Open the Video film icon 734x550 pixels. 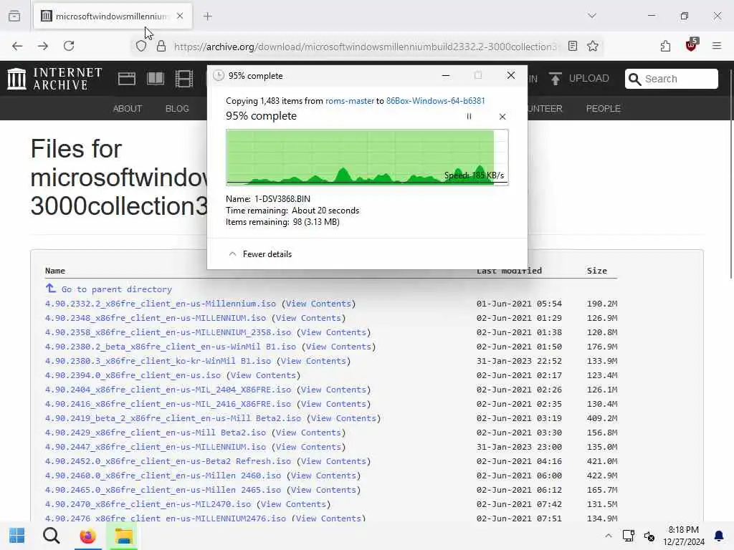(184, 79)
